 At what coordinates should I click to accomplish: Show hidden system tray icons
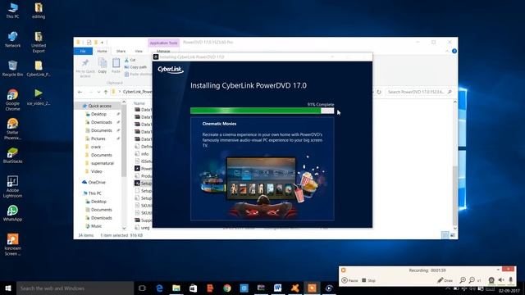point(447,288)
